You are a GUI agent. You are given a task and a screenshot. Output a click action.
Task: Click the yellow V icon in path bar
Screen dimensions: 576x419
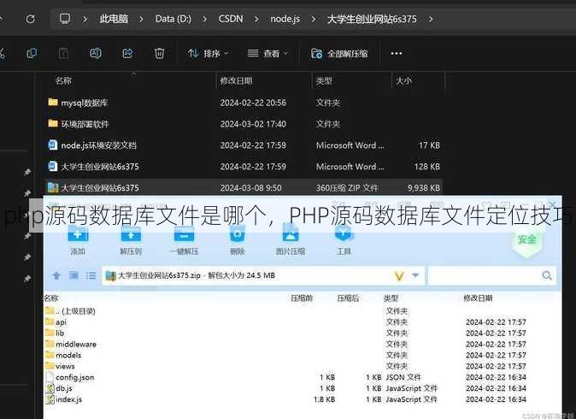point(399,275)
